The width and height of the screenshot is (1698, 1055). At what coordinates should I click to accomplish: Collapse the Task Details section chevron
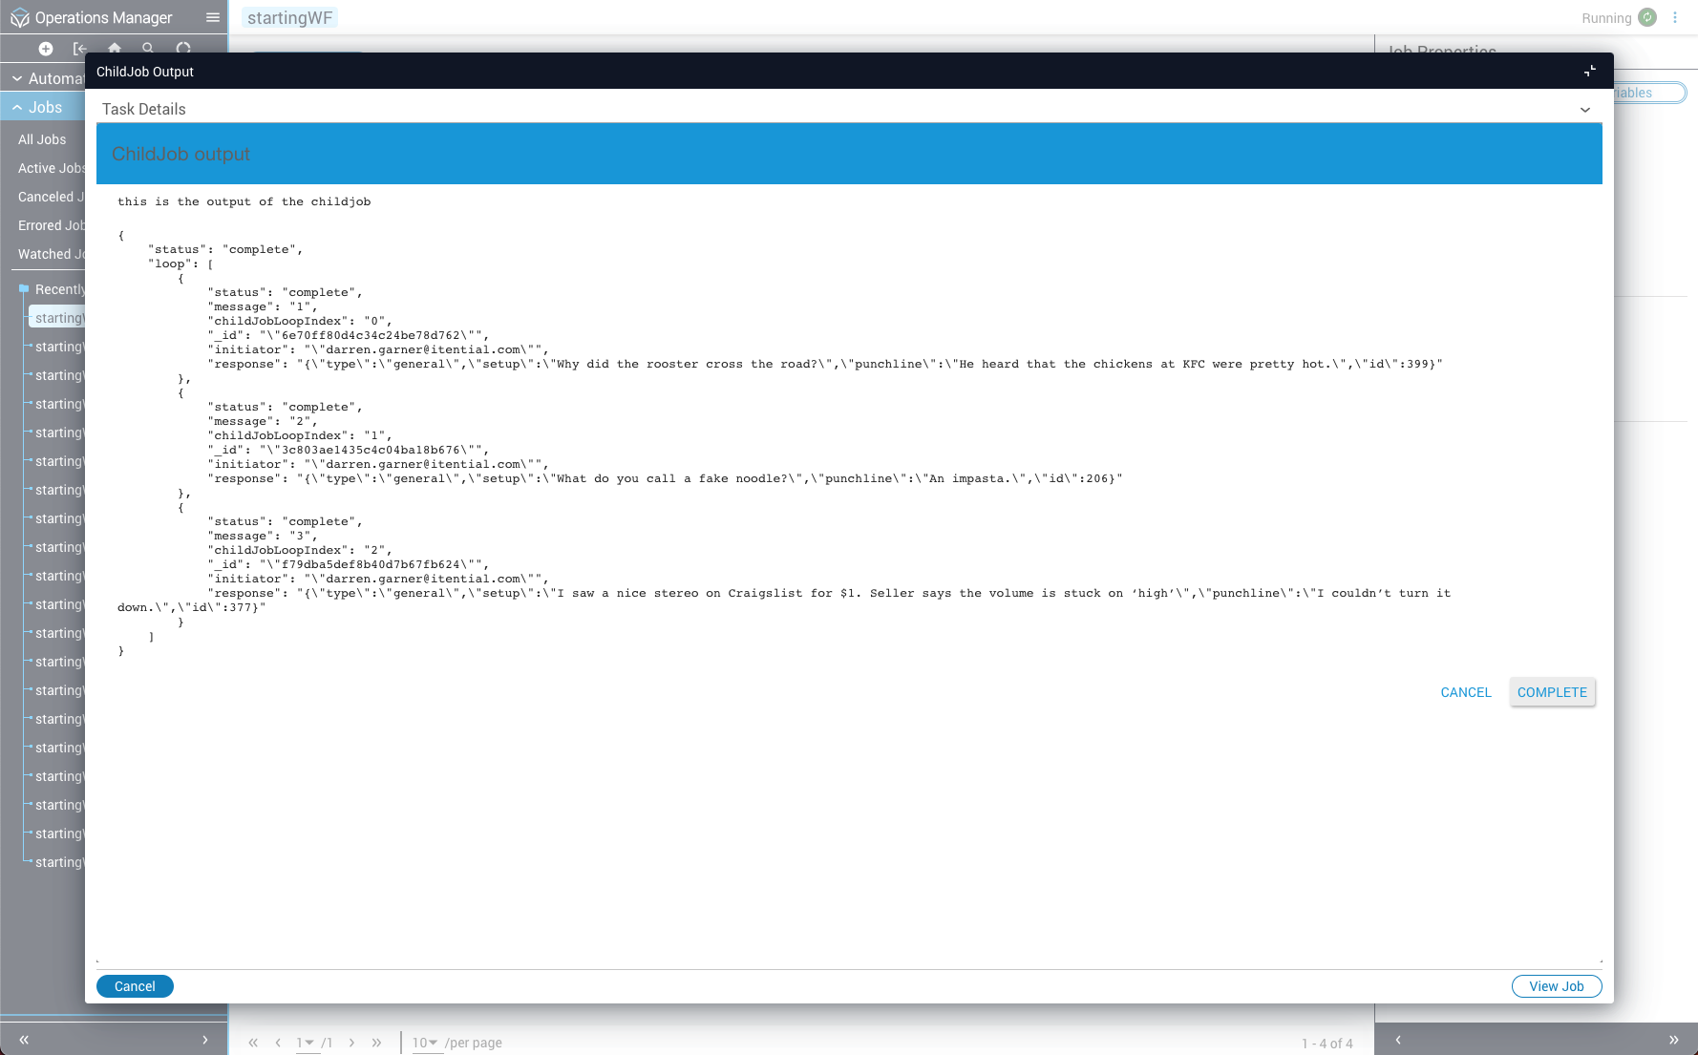pyautogui.click(x=1585, y=110)
